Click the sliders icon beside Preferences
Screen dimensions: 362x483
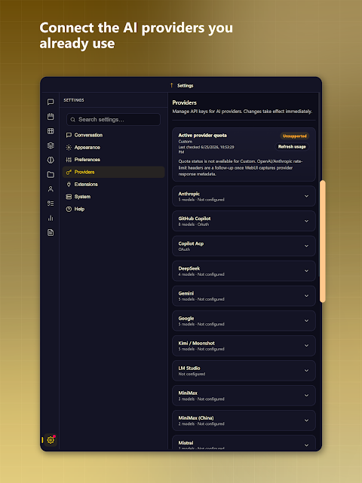(x=69, y=160)
